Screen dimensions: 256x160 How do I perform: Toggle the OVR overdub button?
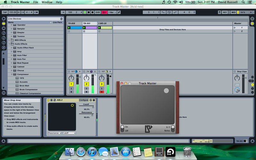(98, 12)
